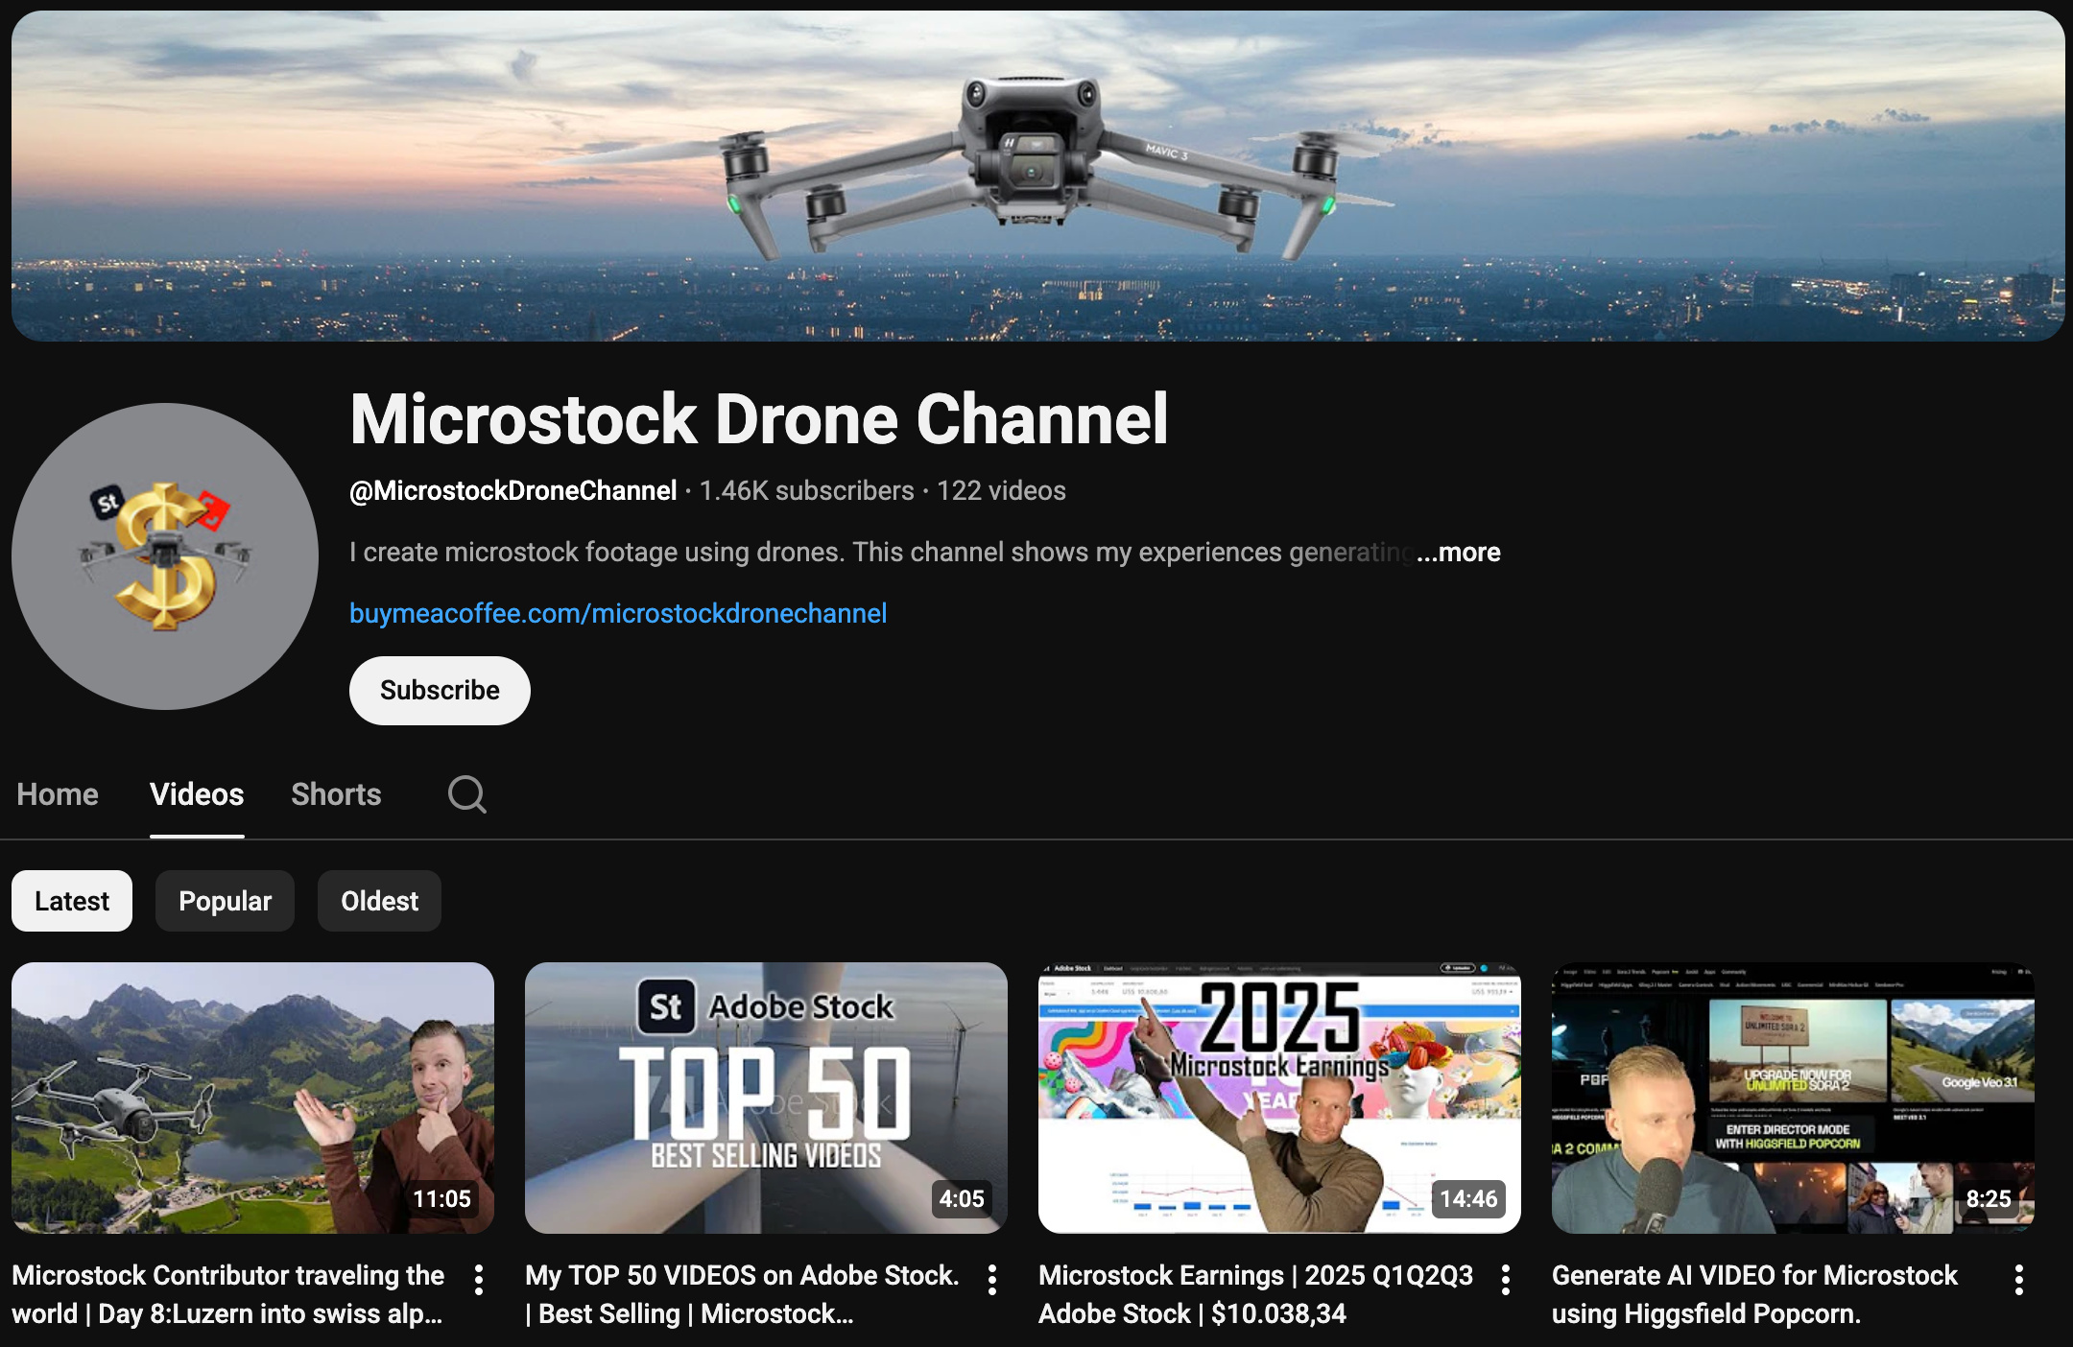The height and width of the screenshot is (1347, 2073).
Task: Expand channel description with ...more
Action: [x=1459, y=553]
